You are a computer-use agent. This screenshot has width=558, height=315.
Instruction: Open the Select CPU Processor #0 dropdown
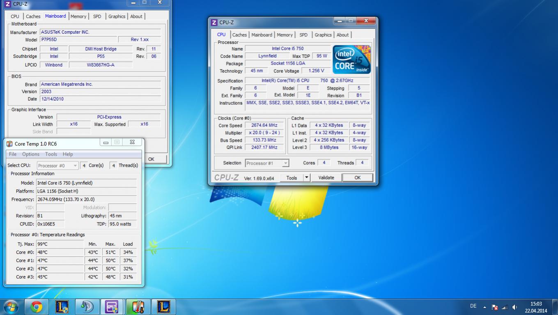pyautogui.click(x=57, y=166)
